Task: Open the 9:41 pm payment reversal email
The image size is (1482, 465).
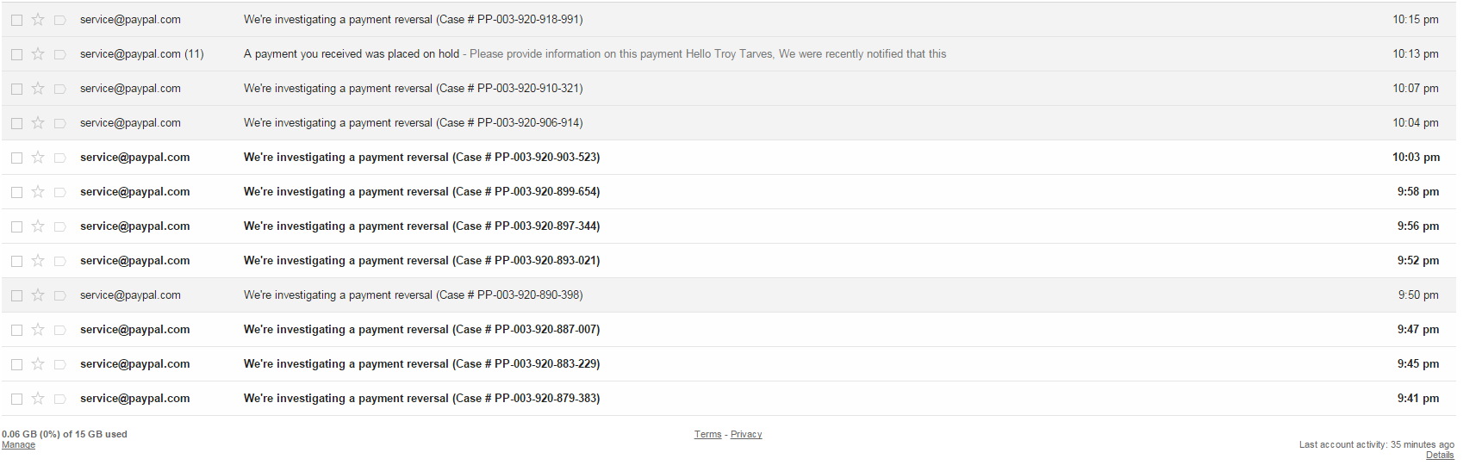Action: 421,399
